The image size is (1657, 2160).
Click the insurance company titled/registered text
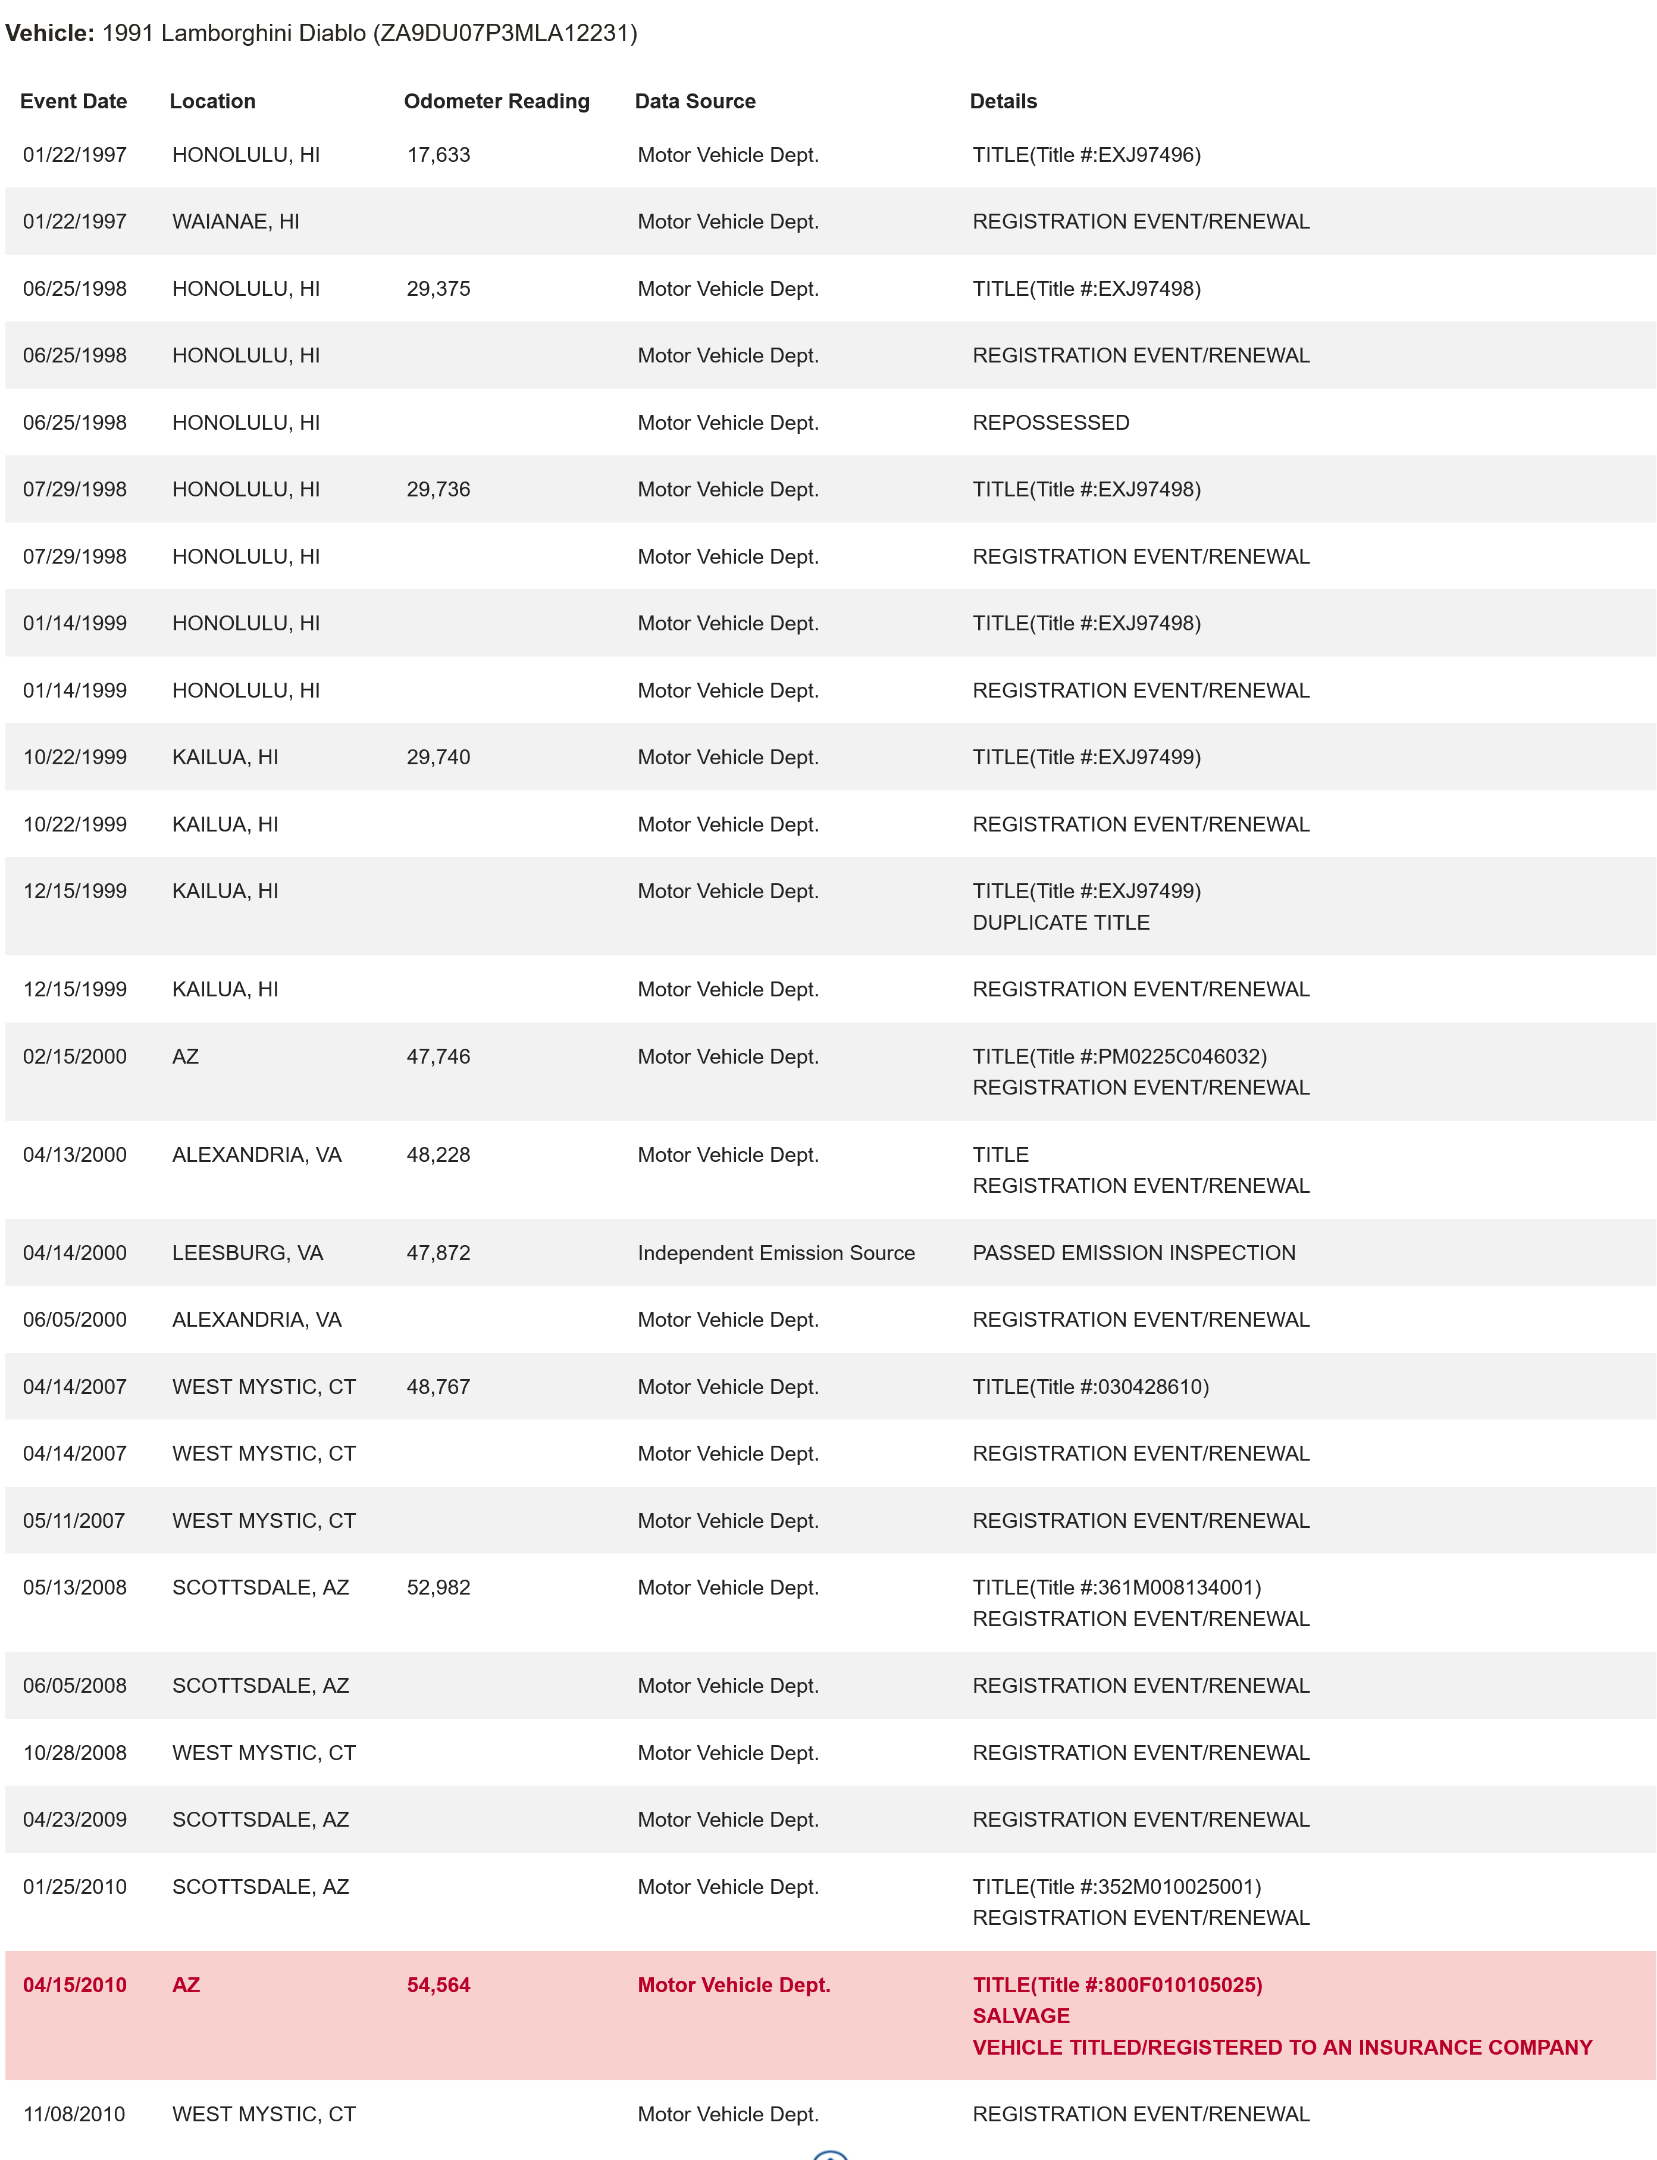(x=1282, y=2046)
